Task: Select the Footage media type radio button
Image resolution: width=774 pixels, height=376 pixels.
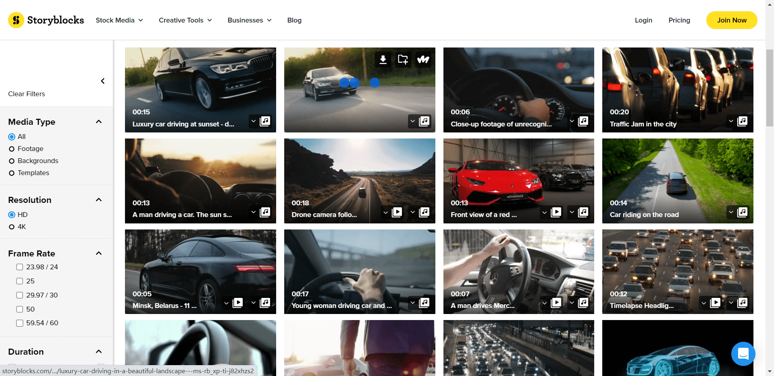Action: (x=12, y=149)
